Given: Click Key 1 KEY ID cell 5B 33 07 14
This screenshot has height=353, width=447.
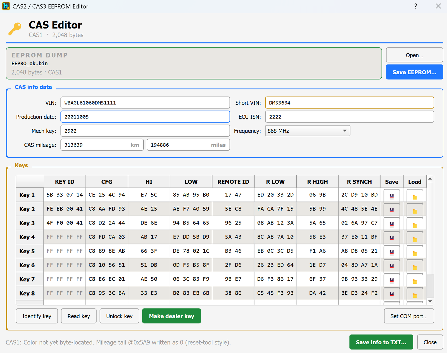Looking at the screenshot, I should coord(65,195).
